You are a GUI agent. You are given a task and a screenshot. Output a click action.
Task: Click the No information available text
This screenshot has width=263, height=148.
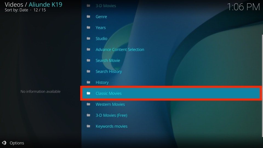[x=41, y=92]
